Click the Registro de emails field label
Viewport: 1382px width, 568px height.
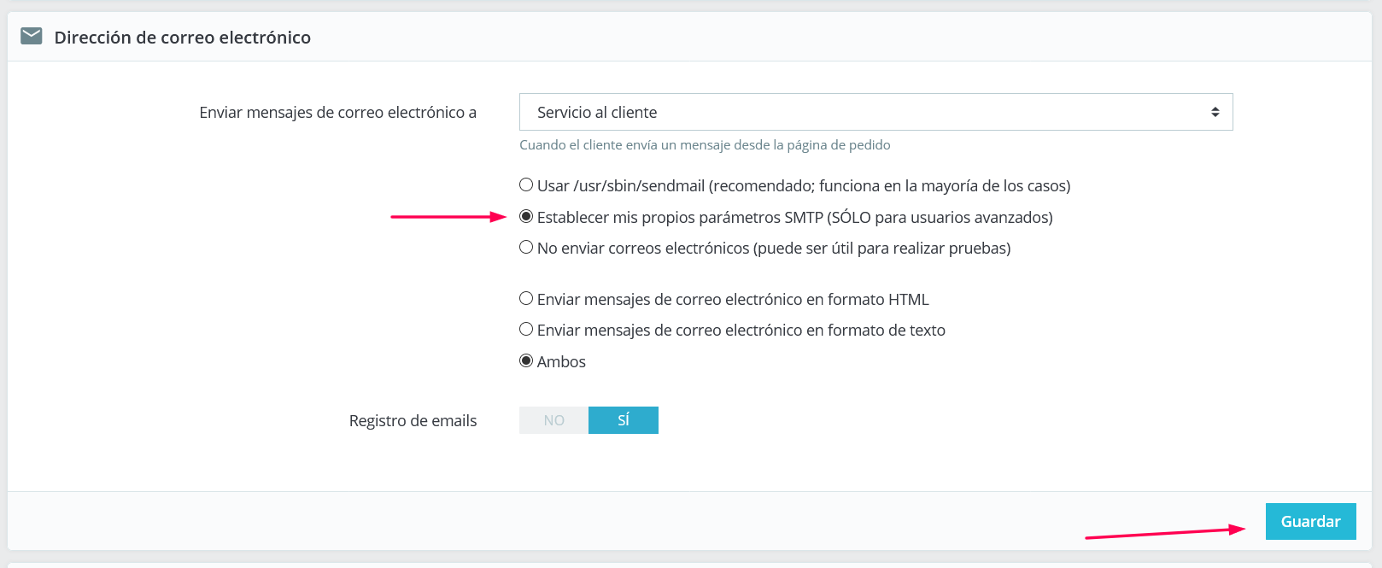tap(413, 420)
